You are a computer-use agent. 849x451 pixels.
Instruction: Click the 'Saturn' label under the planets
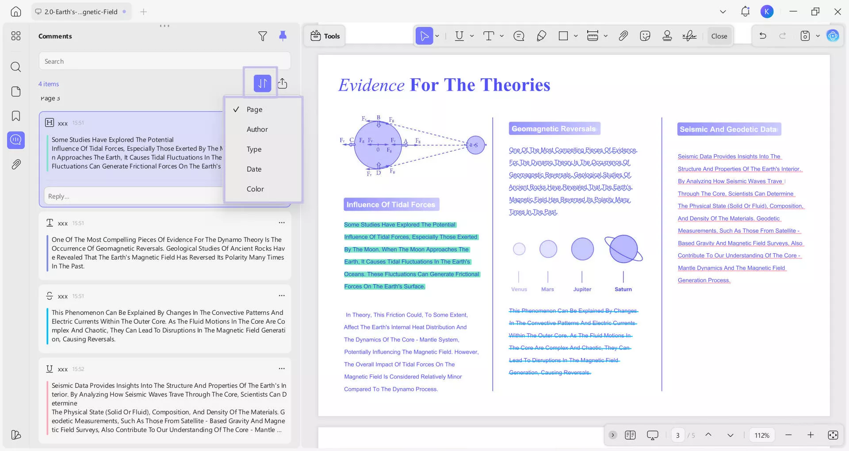(x=623, y=289)
